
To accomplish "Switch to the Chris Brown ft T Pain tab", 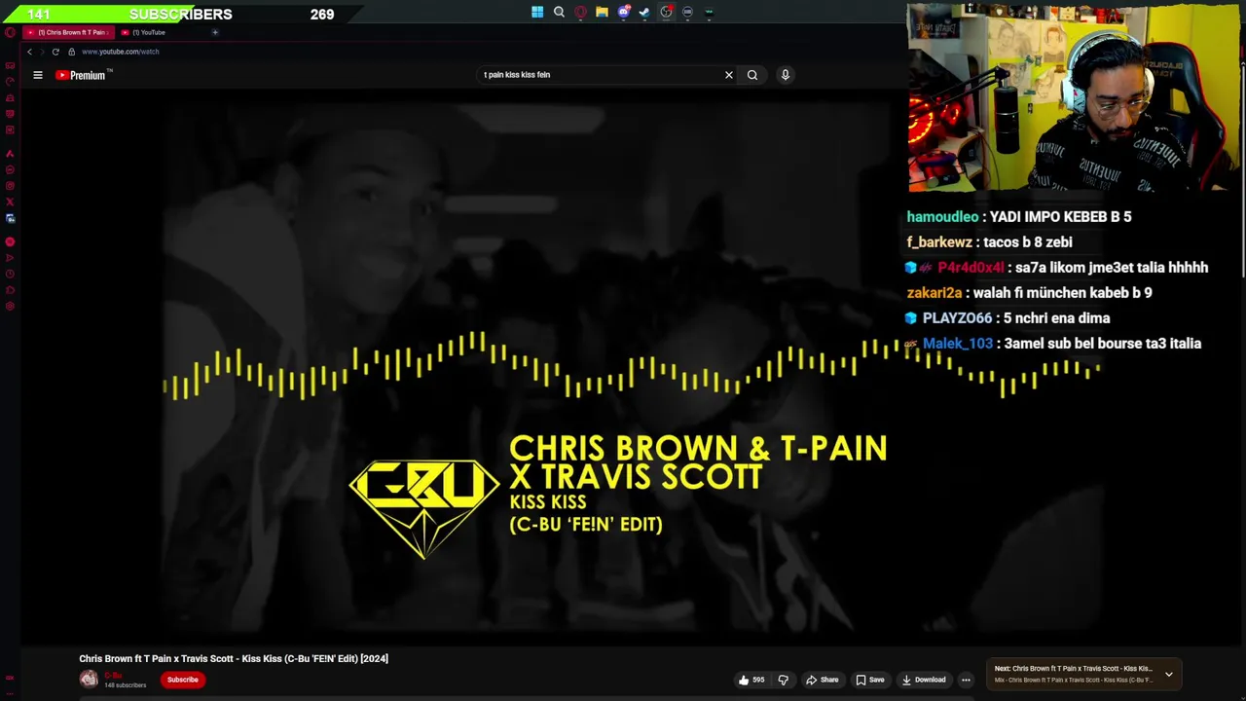I will [x=67, y=32].
